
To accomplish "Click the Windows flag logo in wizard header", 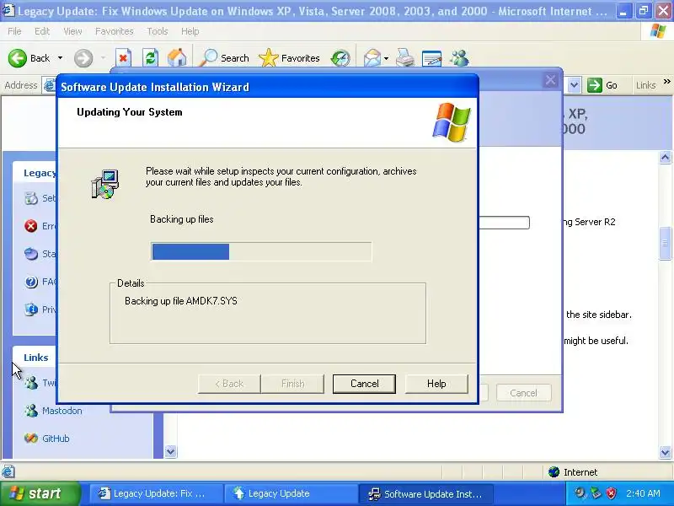I will (x=452, y=122).
